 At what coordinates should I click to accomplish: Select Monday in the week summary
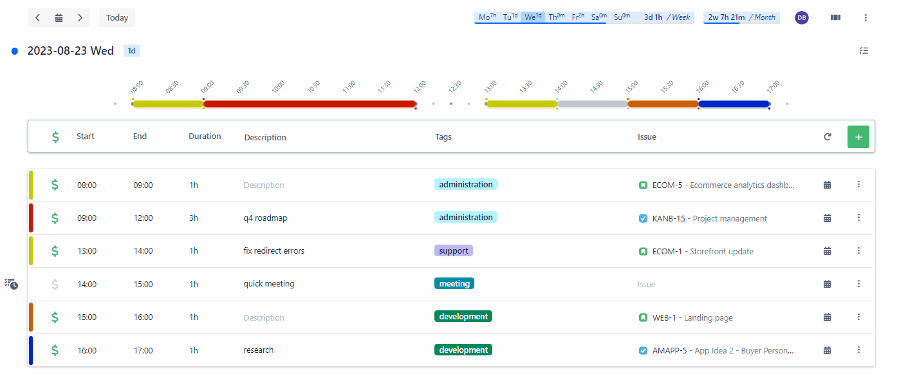tap(487, 17)
